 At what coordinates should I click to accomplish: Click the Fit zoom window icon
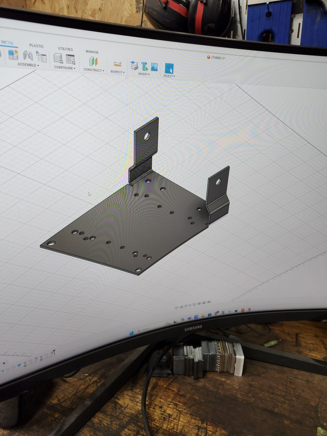(194, 304)
